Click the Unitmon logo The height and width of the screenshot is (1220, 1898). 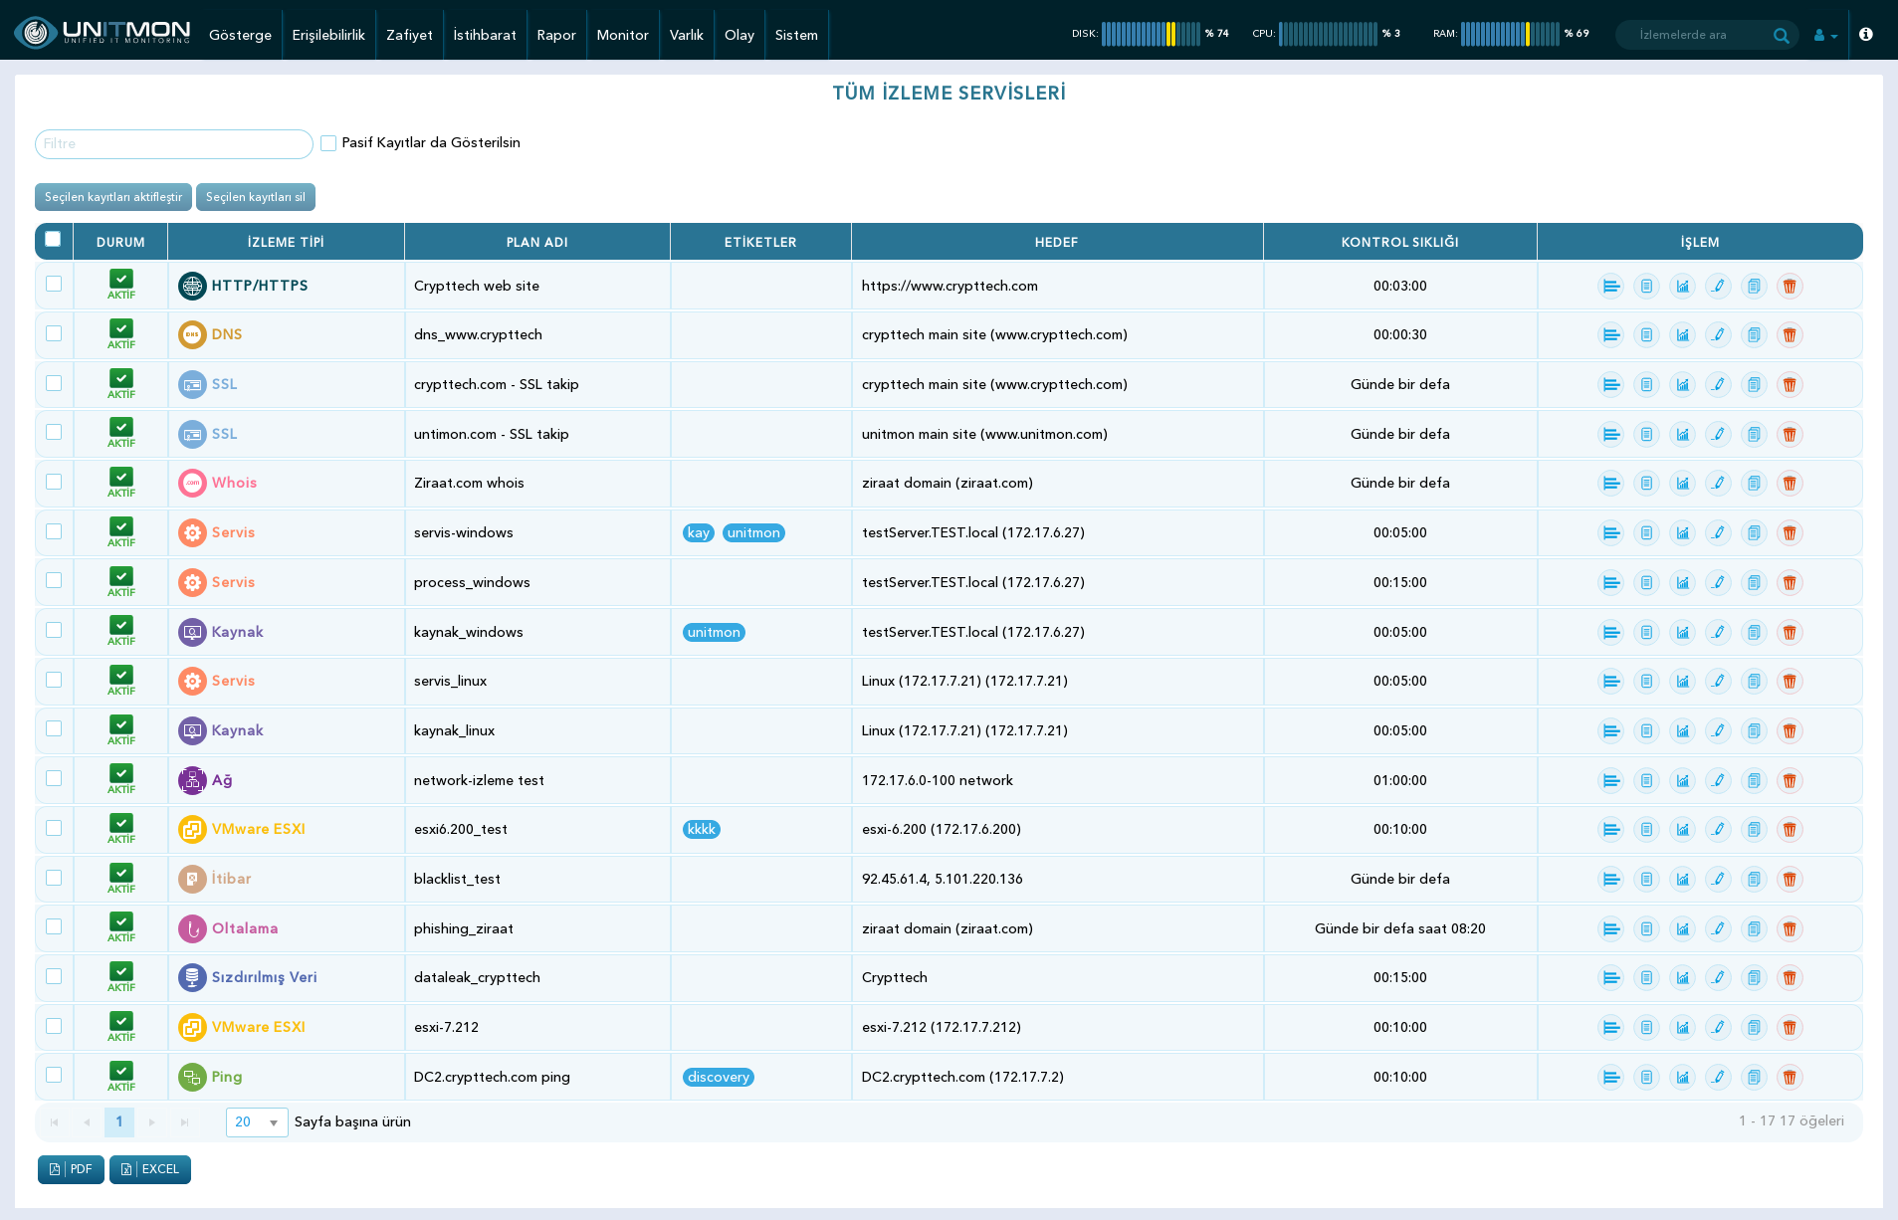tap(103, 33)
